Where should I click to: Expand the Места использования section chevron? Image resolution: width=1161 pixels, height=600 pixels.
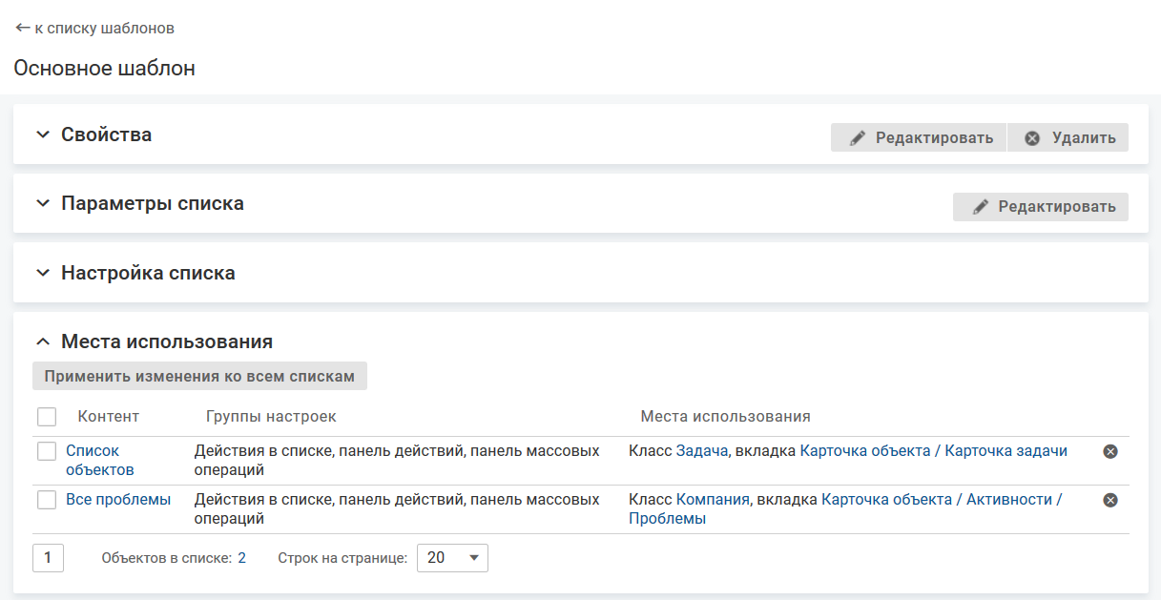(42, 341)
